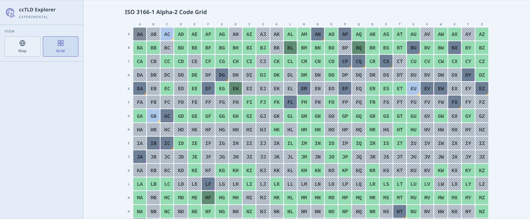Select the JP code cell
530x219 pixels.
[x=345, y=157]
